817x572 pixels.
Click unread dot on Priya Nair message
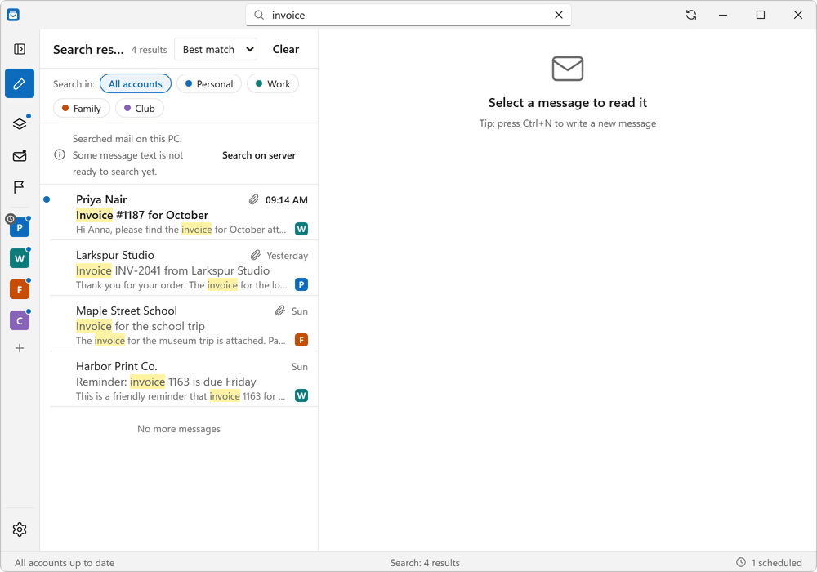tap(47, 199)
